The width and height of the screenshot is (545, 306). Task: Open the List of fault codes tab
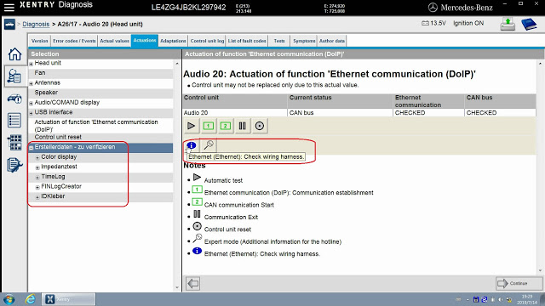pos(247,41)
